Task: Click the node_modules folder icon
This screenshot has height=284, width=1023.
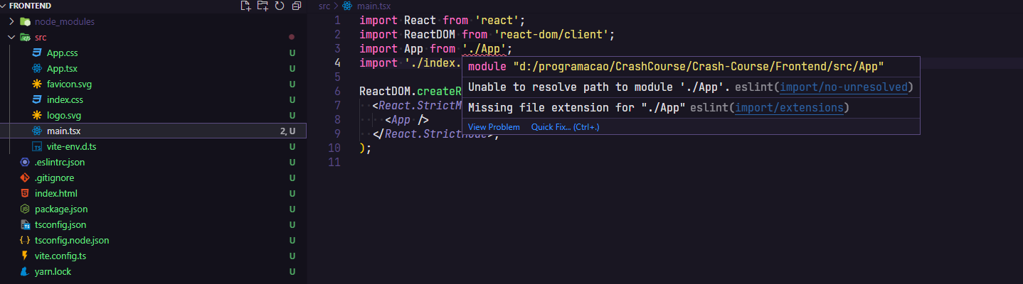Action: point(25,21)
